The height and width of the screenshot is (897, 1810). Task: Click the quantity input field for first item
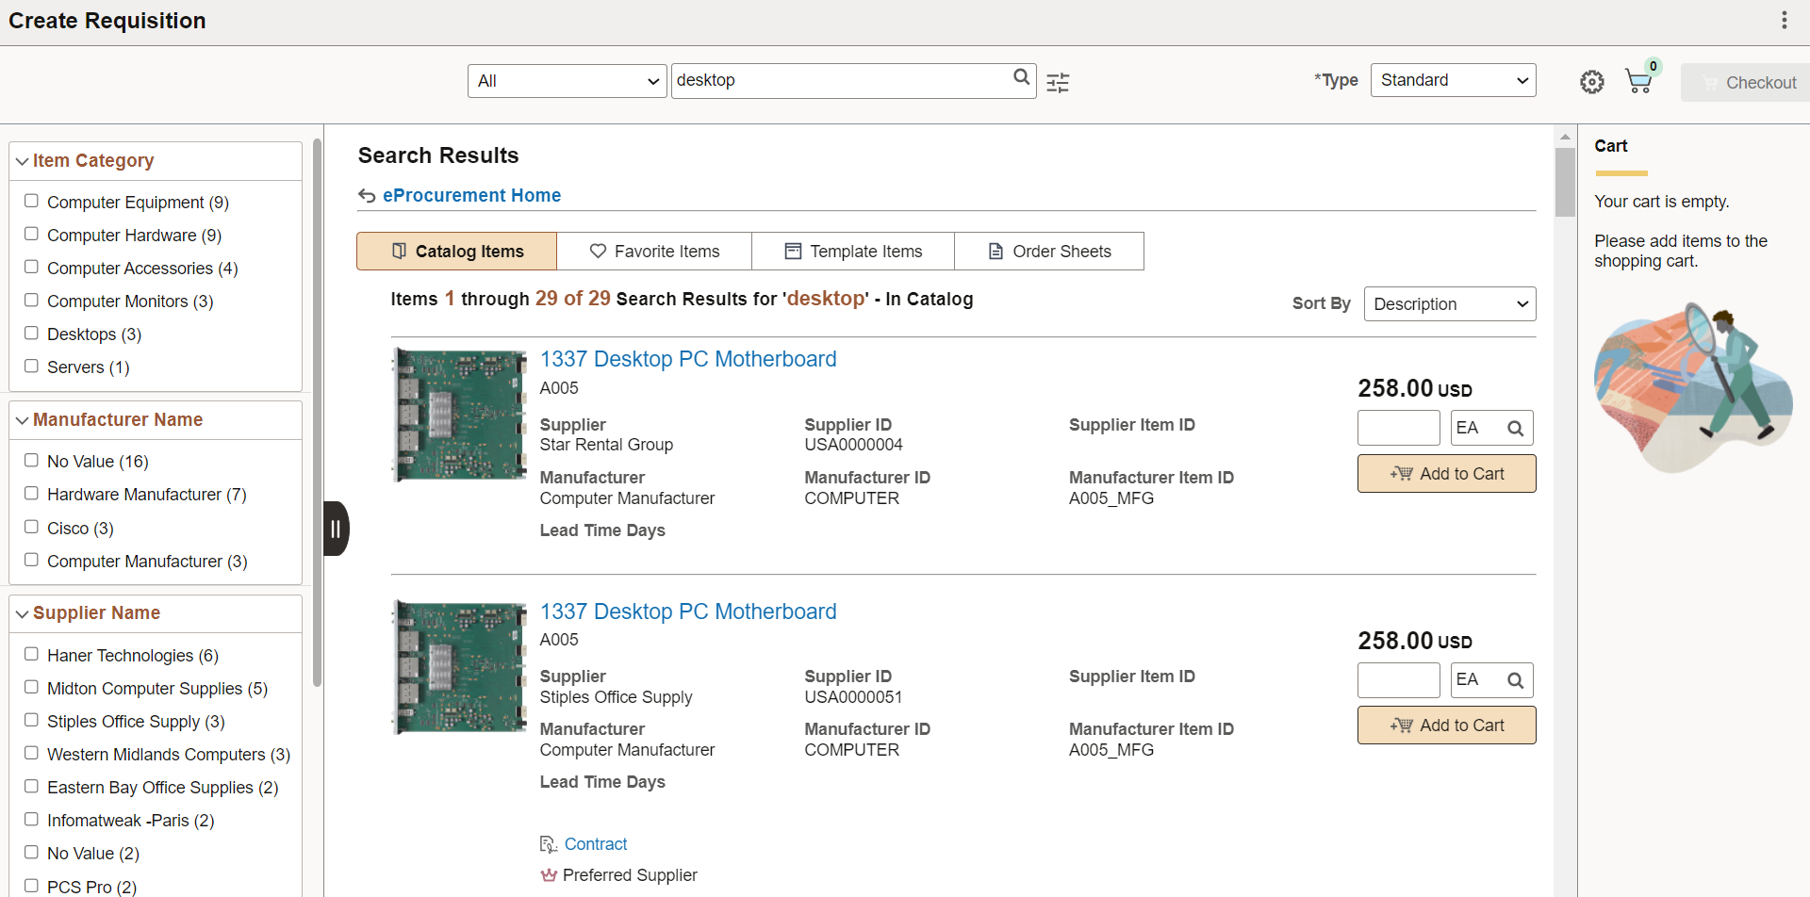pos(1398,428)
